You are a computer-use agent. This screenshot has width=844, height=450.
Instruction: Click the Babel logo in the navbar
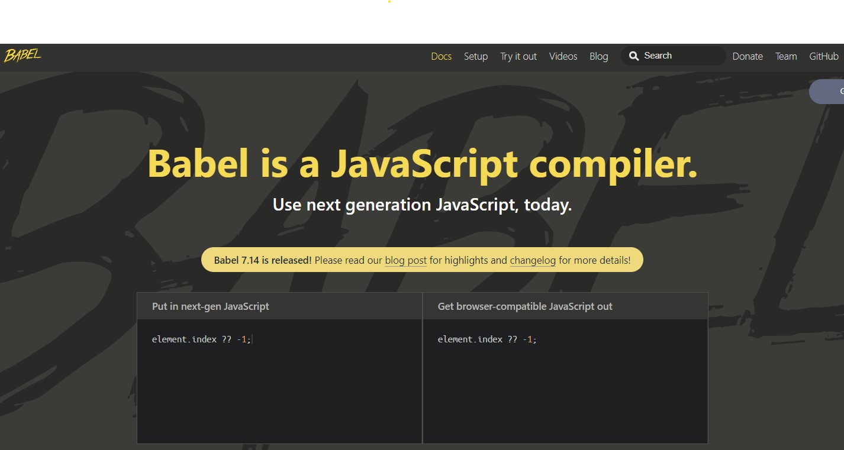[23, 56]
